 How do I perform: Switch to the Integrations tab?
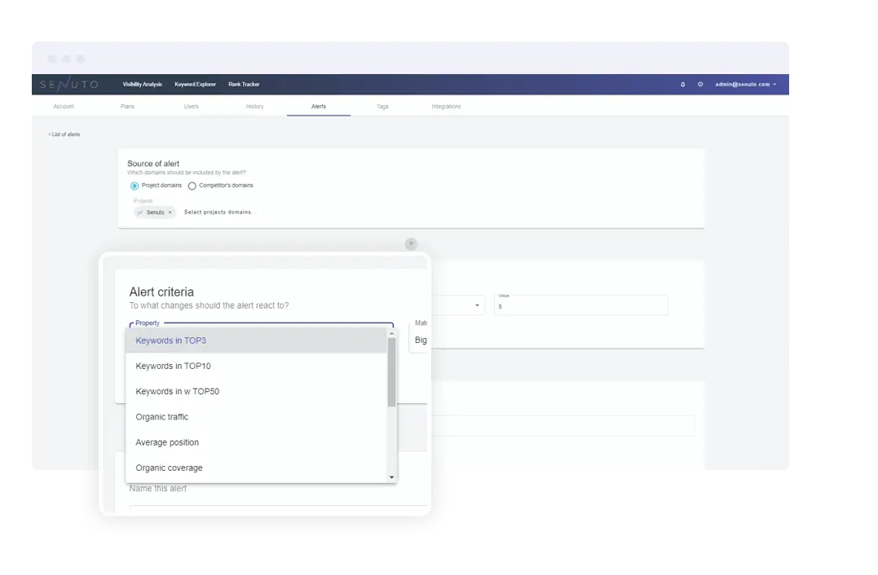446,106
